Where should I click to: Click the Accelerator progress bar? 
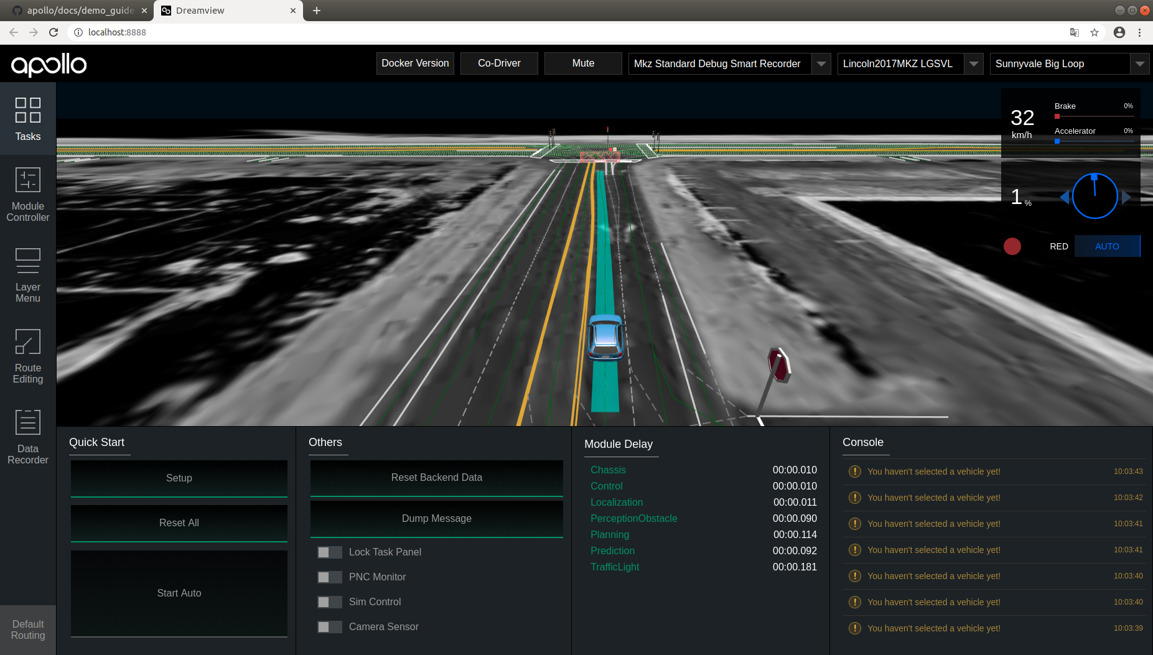[x=1095, y=141]
